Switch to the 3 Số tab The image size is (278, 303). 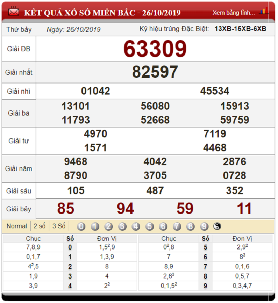[59, 226]
